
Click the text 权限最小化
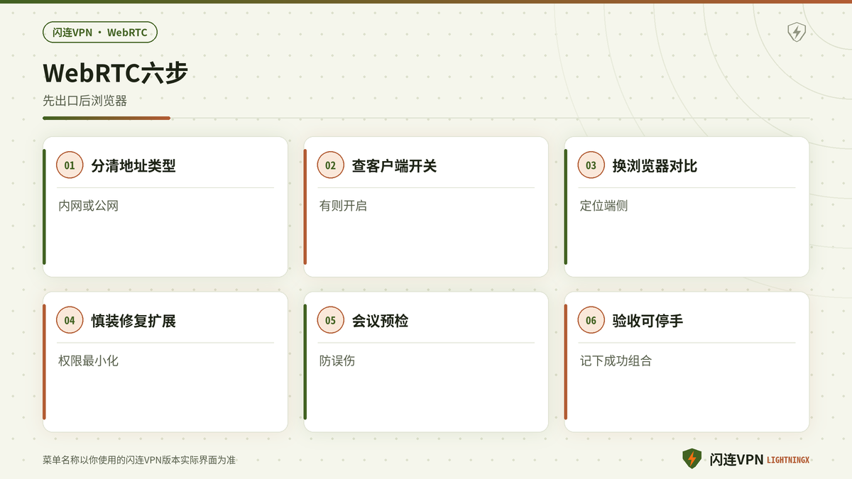coord(88,360)
